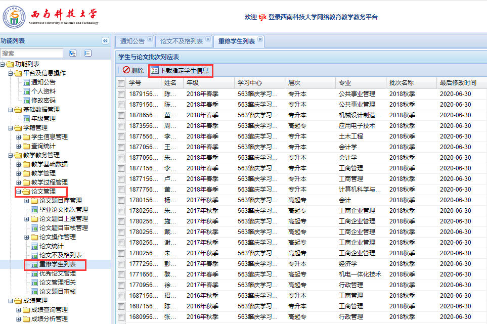Open 优秀论文管理 in the tree
Screen dimensions: 487x324
57,273
